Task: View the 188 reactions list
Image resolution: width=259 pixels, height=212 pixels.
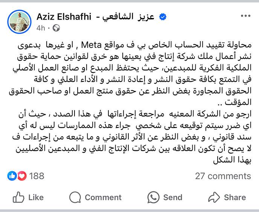Action: pos(37,175)
